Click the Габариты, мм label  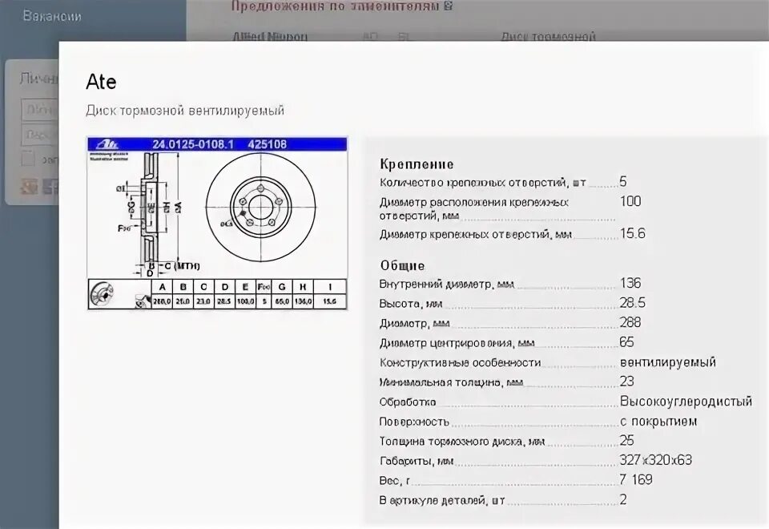point(417,462)
